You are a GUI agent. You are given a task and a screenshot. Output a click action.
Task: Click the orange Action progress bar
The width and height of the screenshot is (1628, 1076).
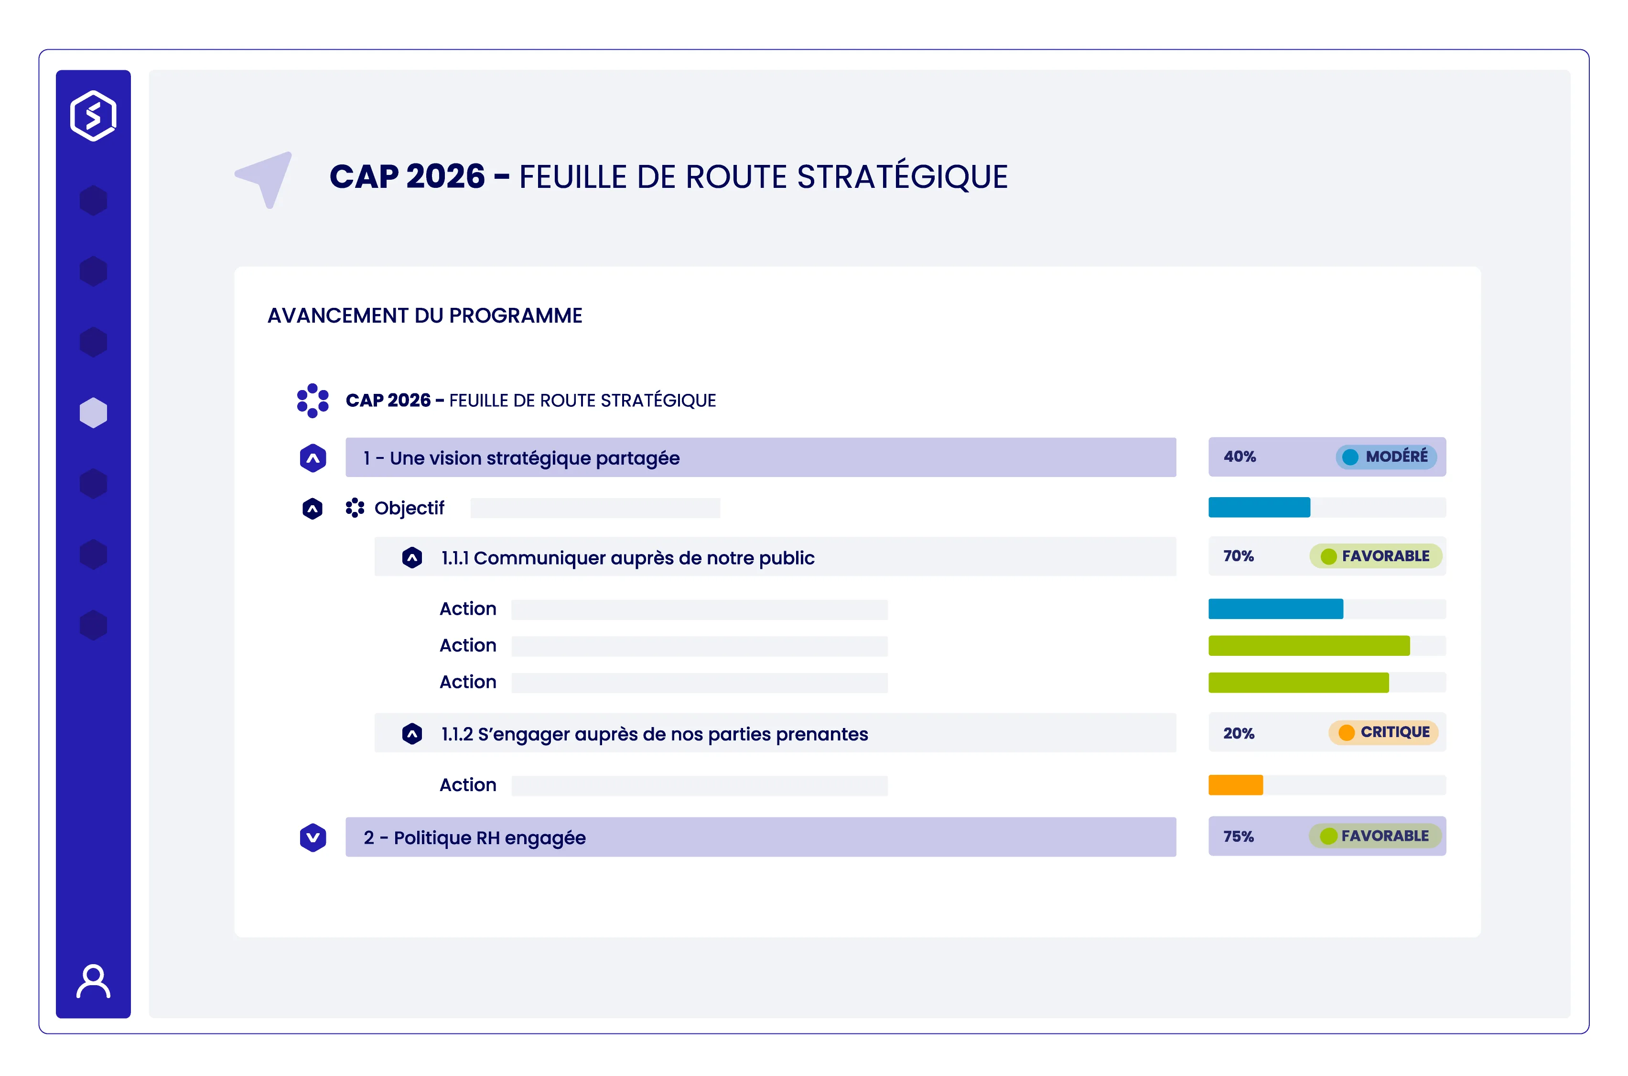(1235, 785)
